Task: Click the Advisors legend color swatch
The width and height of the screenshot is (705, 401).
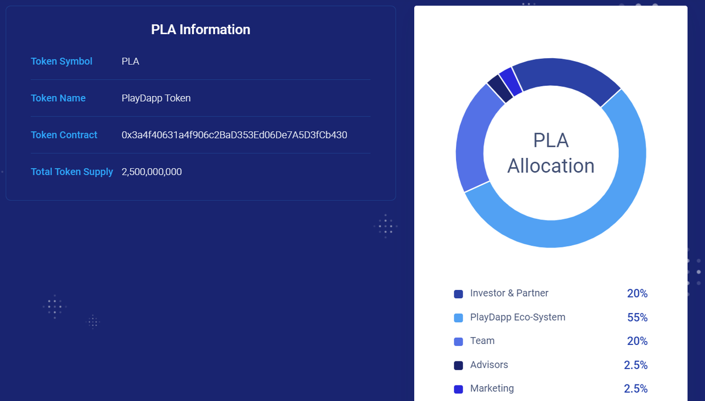Action: pos(458,365)
